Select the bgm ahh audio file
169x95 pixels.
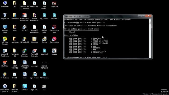point(35,87)
